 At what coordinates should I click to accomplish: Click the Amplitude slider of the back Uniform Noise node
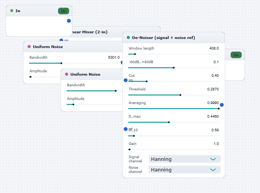(x=45, y=77)
